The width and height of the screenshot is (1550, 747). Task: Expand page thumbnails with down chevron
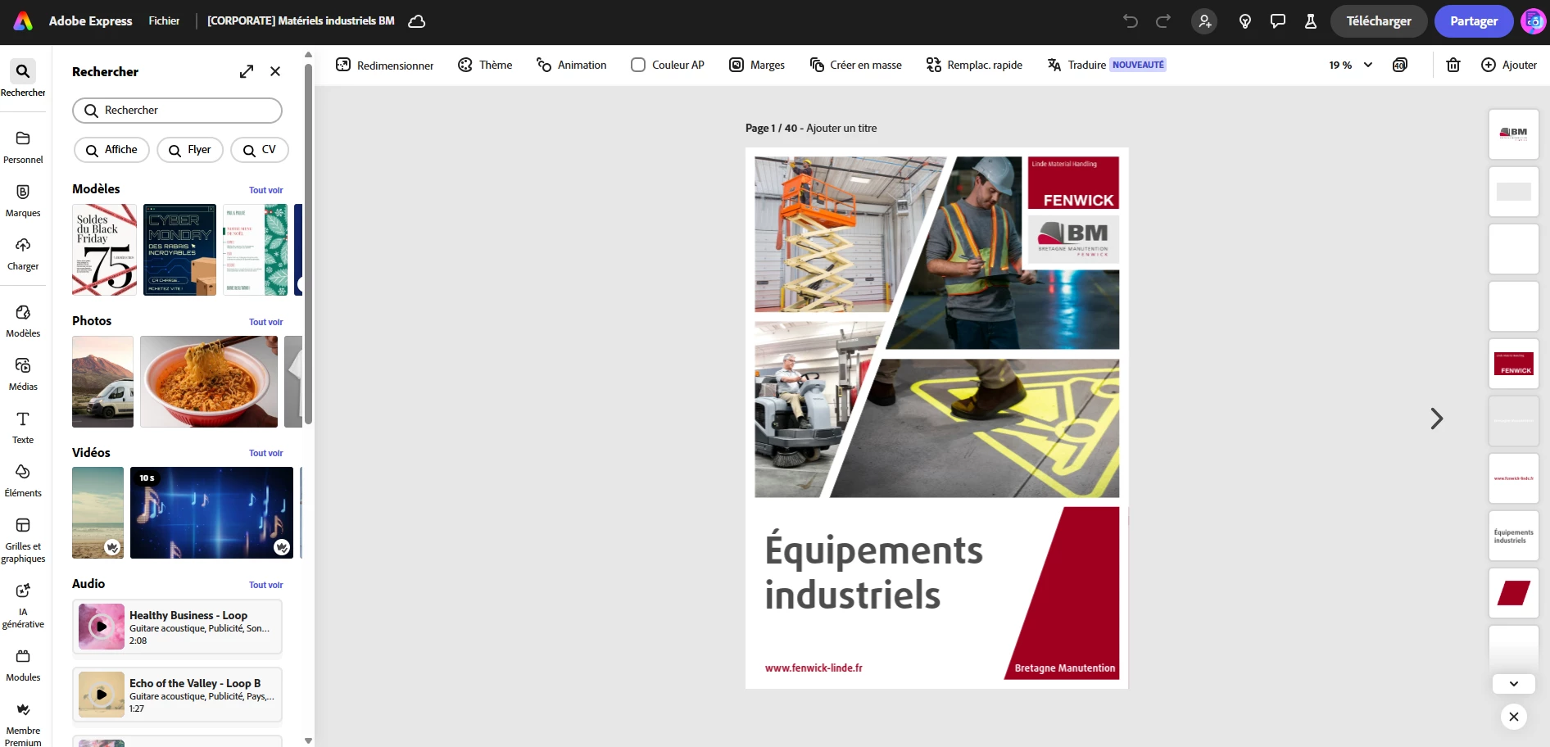pyautogui.click(x=1514, y=683)
